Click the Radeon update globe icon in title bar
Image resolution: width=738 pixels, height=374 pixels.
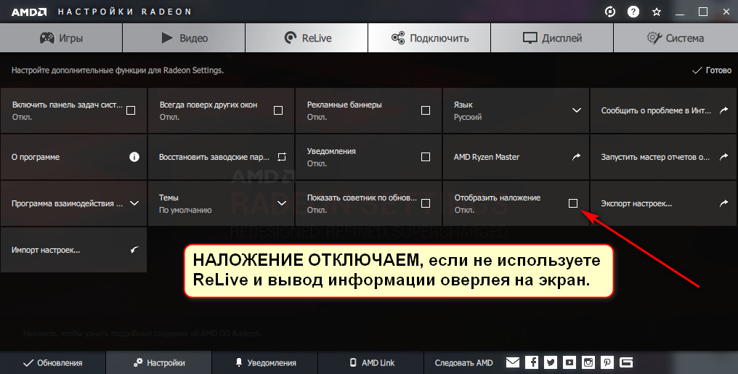610,12
